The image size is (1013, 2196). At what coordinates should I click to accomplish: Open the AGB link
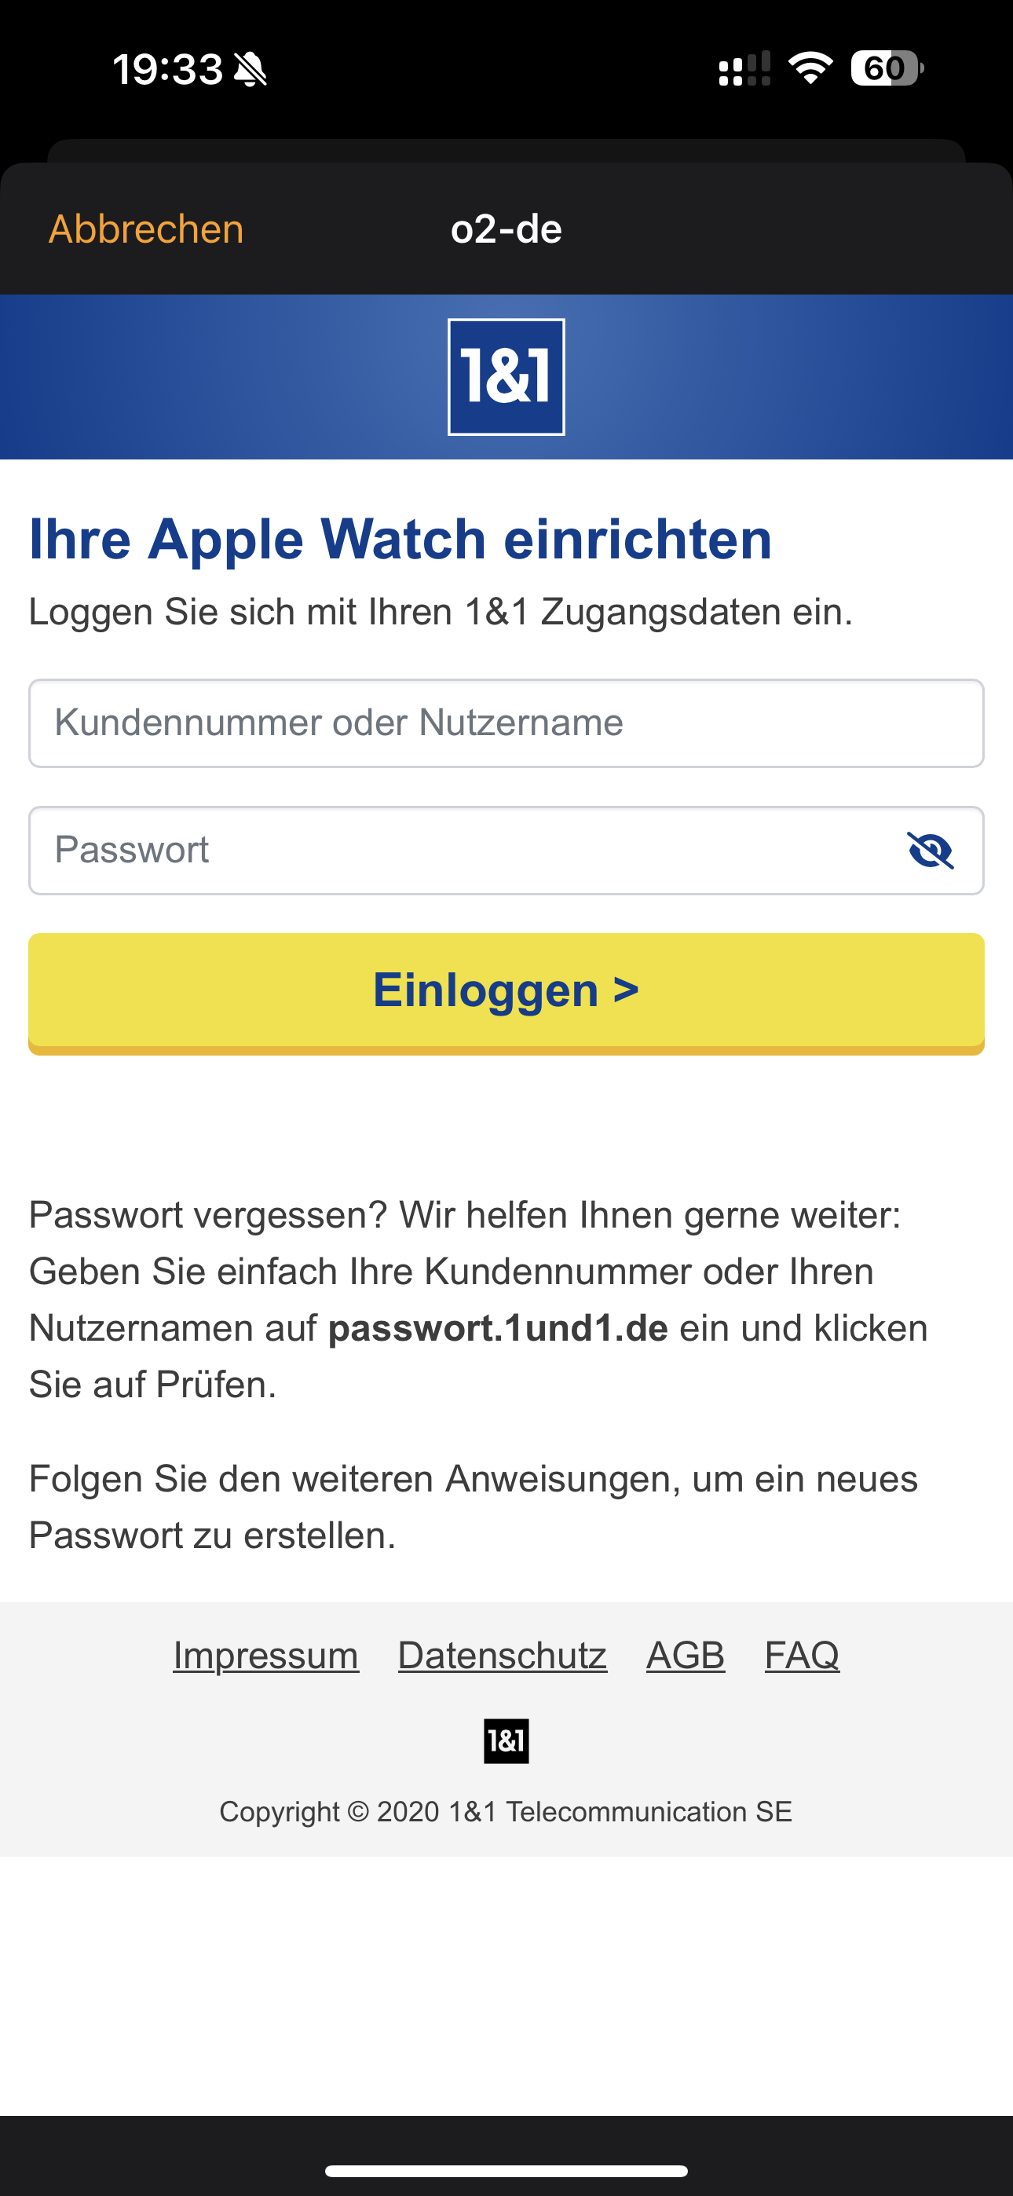tap(686, 1655)
